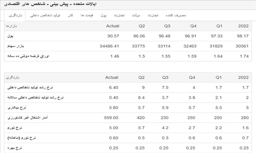
Task: Click the 559.00 non-farm payrolls actual value
Action: click(111, 118)
